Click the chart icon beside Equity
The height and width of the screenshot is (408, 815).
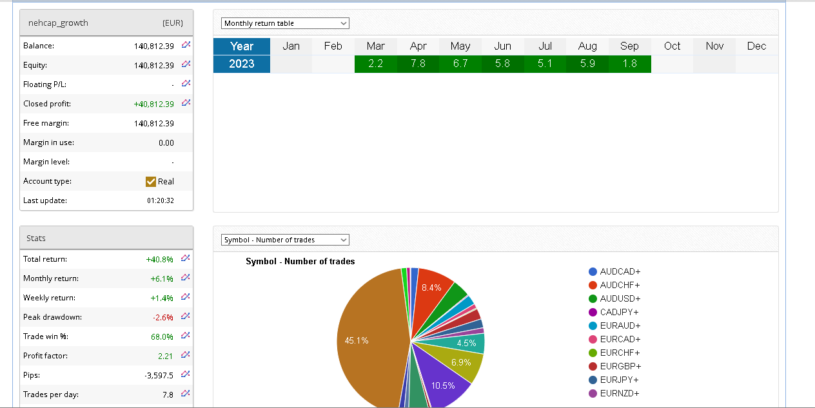(x=186, y=65)
